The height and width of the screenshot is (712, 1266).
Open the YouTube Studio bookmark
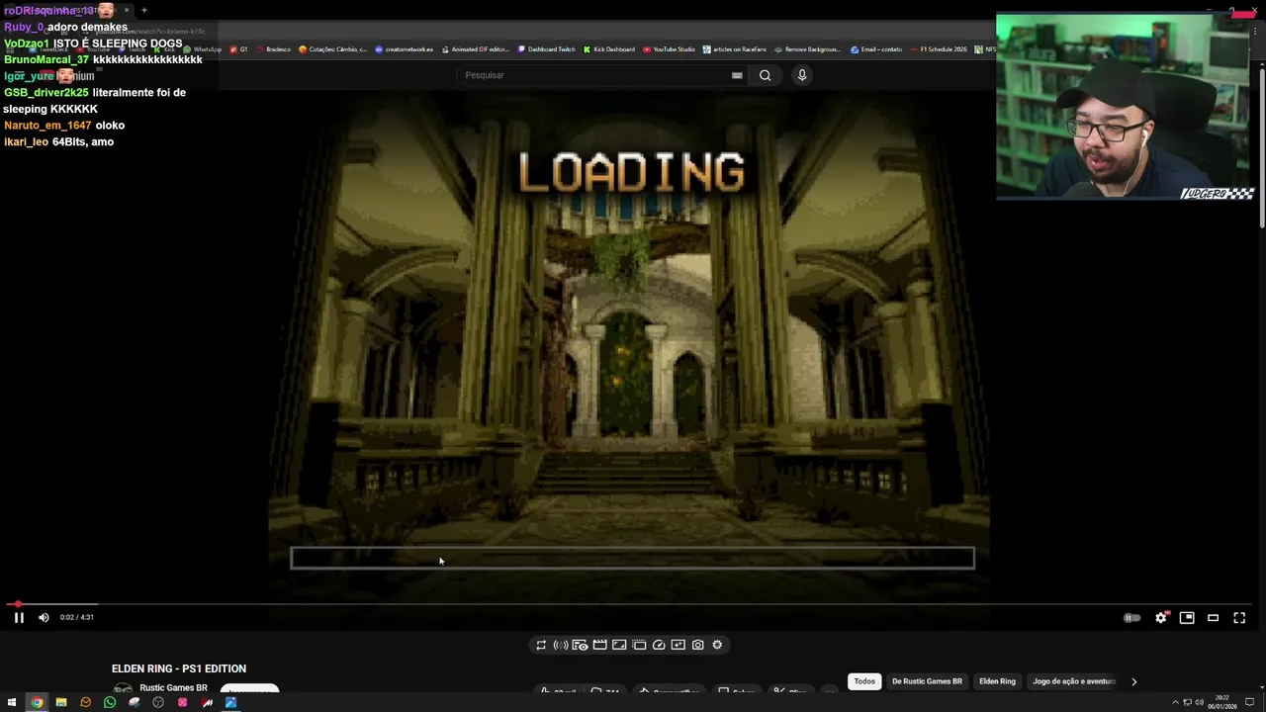670,49
